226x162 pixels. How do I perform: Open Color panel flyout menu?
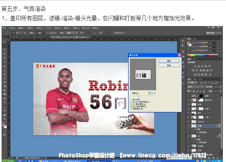point(221,39)
